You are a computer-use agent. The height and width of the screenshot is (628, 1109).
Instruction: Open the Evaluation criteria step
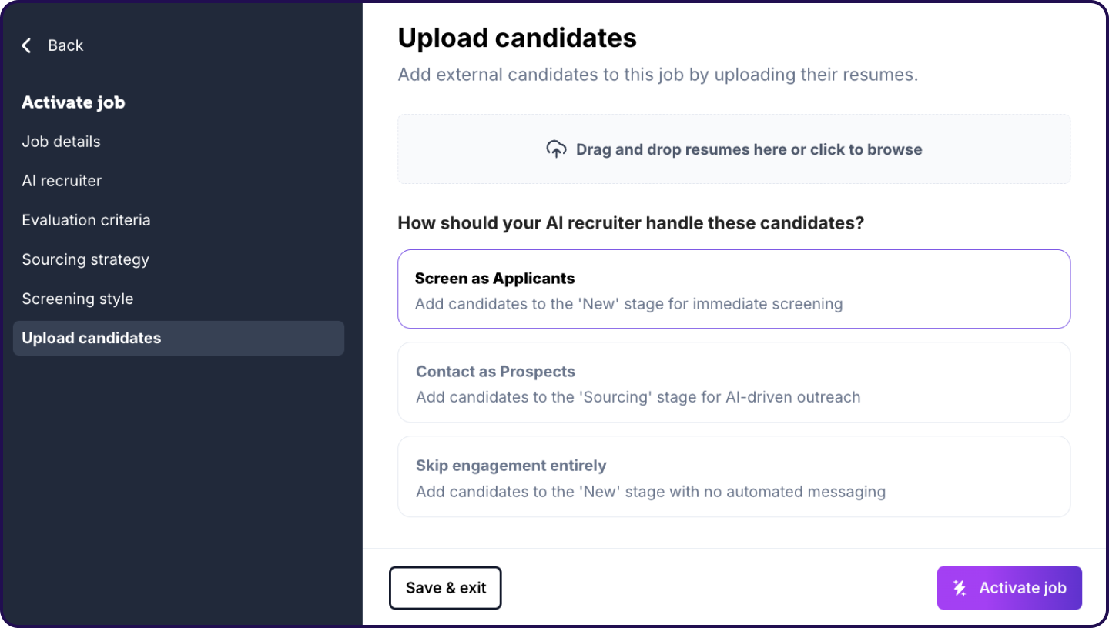pyautogui.click(x=85, y=220)
